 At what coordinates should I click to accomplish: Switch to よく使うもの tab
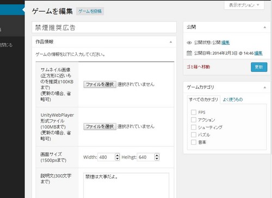tap(233, 99)
